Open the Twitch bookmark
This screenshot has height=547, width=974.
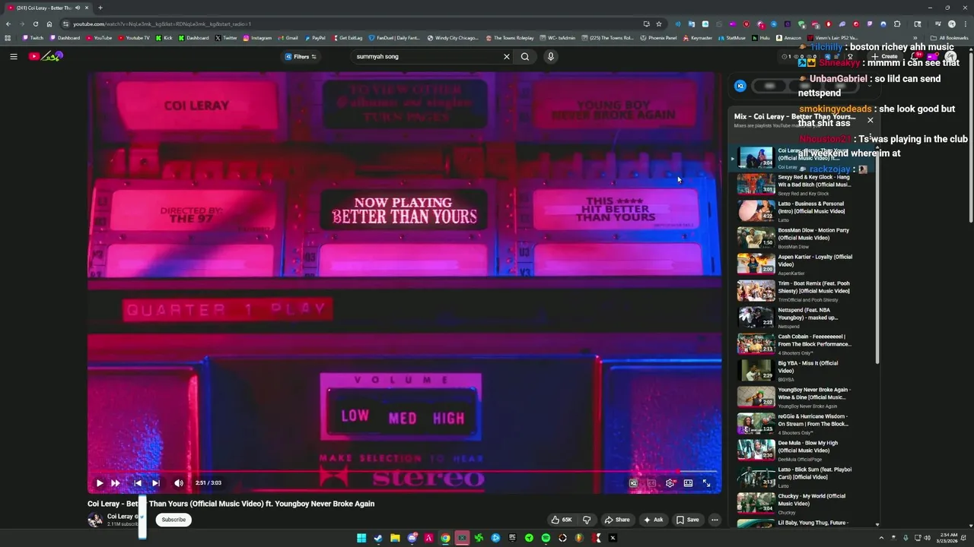(33, 38)
